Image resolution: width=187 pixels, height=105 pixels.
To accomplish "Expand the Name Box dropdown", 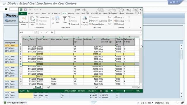I will (x=32, y=32).
